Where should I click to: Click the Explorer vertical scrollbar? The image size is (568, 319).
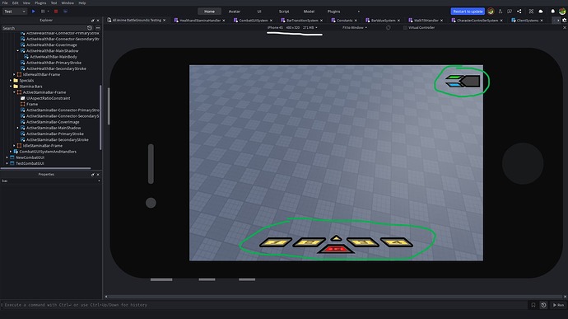point(100,118)
